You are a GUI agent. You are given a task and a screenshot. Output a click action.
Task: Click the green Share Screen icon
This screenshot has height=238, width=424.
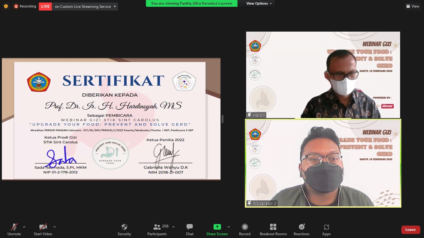pyautogui.click(x=217, y=227)
